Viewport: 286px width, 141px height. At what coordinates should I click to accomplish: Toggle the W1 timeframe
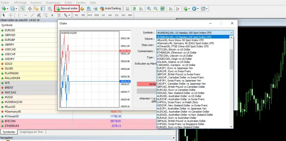click(x=123, y=15)
